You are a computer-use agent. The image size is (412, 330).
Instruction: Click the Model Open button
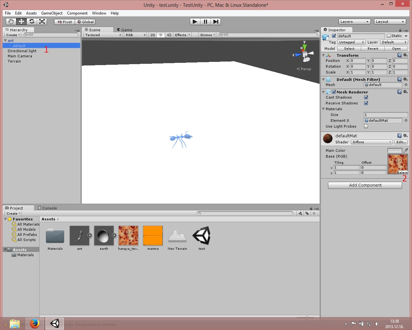396,49
